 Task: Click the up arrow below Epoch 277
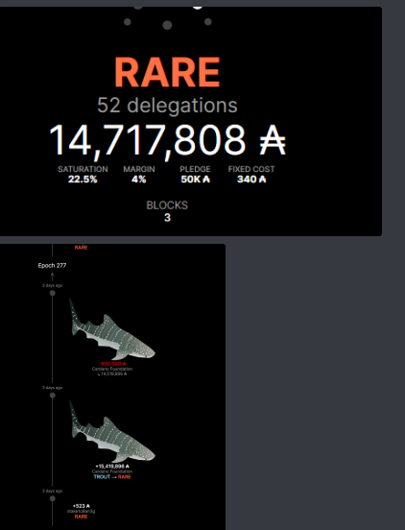point(52,276)
